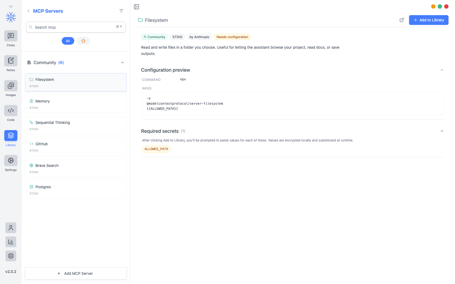Click the drag handle dots above the logo

(x=11, y=6)
